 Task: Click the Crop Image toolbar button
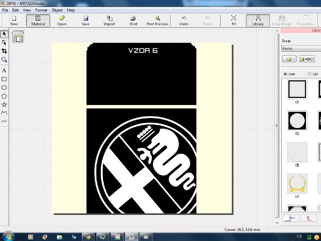[282, 21]
